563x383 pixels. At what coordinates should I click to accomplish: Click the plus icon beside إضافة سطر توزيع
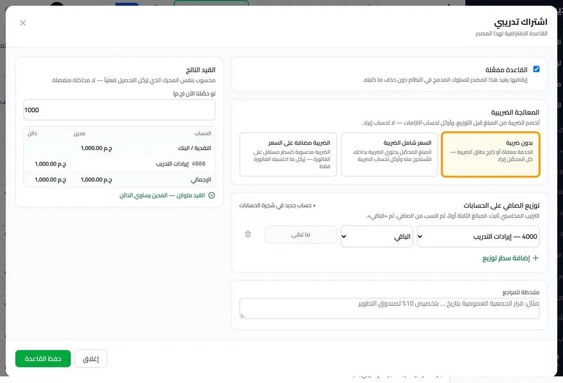coord(535,258)
